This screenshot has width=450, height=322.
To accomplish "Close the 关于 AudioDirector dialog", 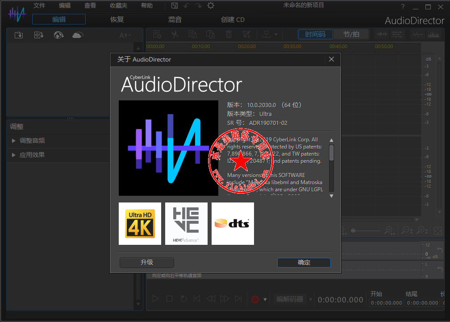I will coord(331,59).
